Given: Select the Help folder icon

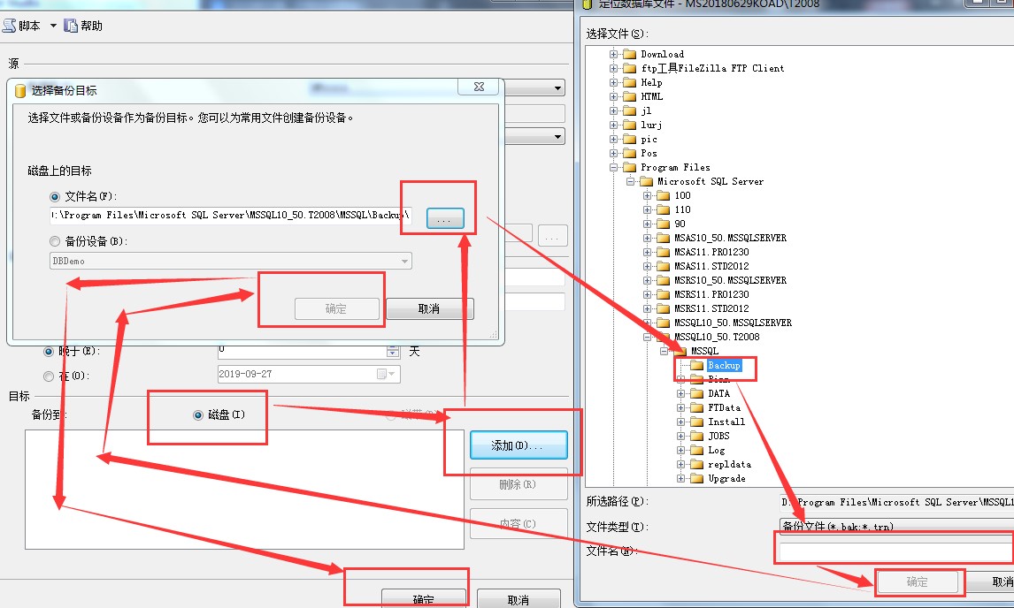Looking at the screenshot, I should coord(630,83).
